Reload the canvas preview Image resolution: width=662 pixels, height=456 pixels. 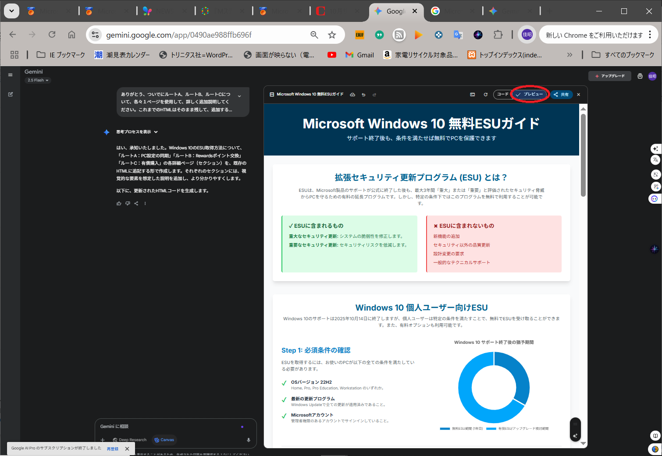(x=485, y=95)
